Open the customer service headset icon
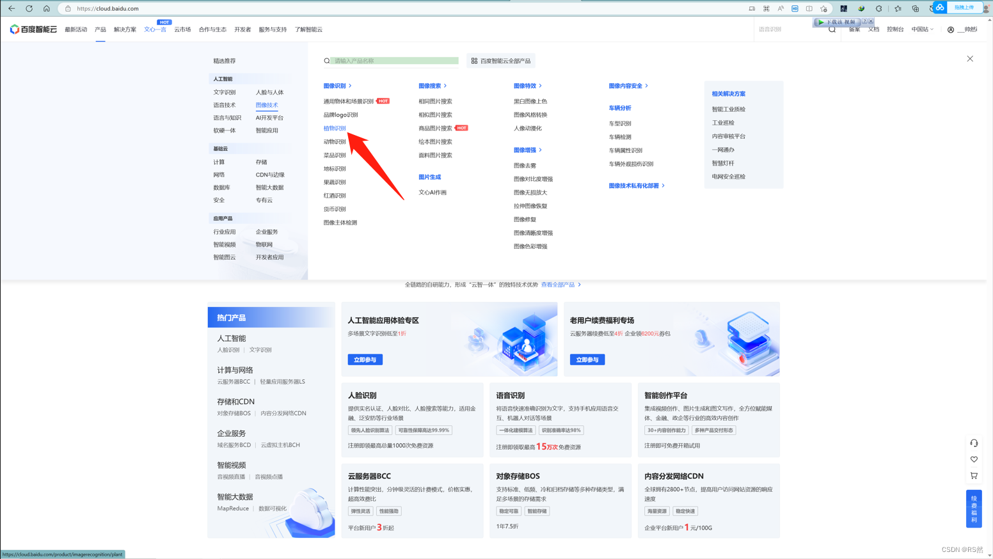The width and height of the screenshot is (993, 559). pos(974,443)
